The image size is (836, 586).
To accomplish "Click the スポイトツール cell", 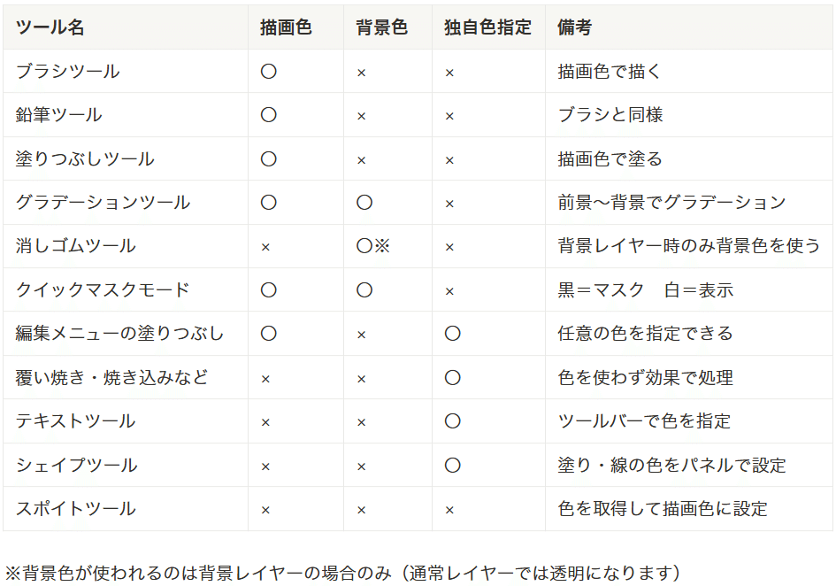I will (76, 509).
